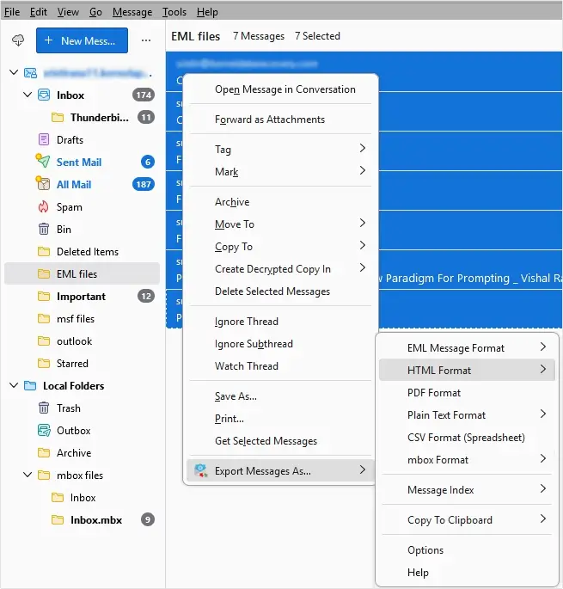Open the View menu
The image size is (563, 589).
tap(68, 12)
